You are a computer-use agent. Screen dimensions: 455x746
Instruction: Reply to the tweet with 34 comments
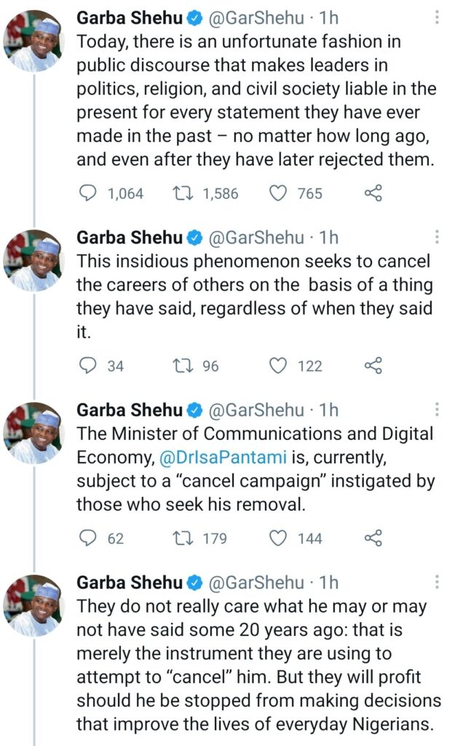pyautogui.click(x=87, y=366)
